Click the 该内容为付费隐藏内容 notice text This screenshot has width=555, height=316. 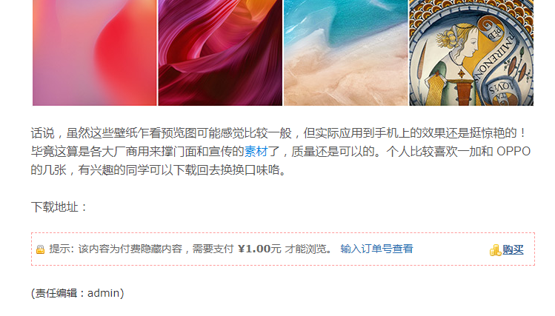pos(130,249)
